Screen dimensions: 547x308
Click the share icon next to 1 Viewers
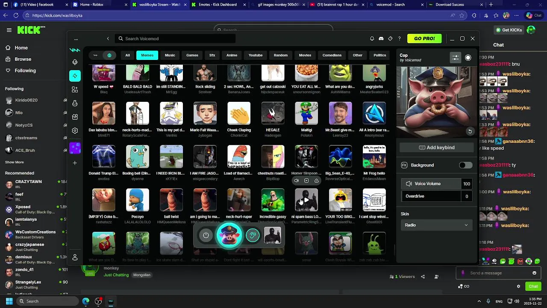(x=423, y=277)
